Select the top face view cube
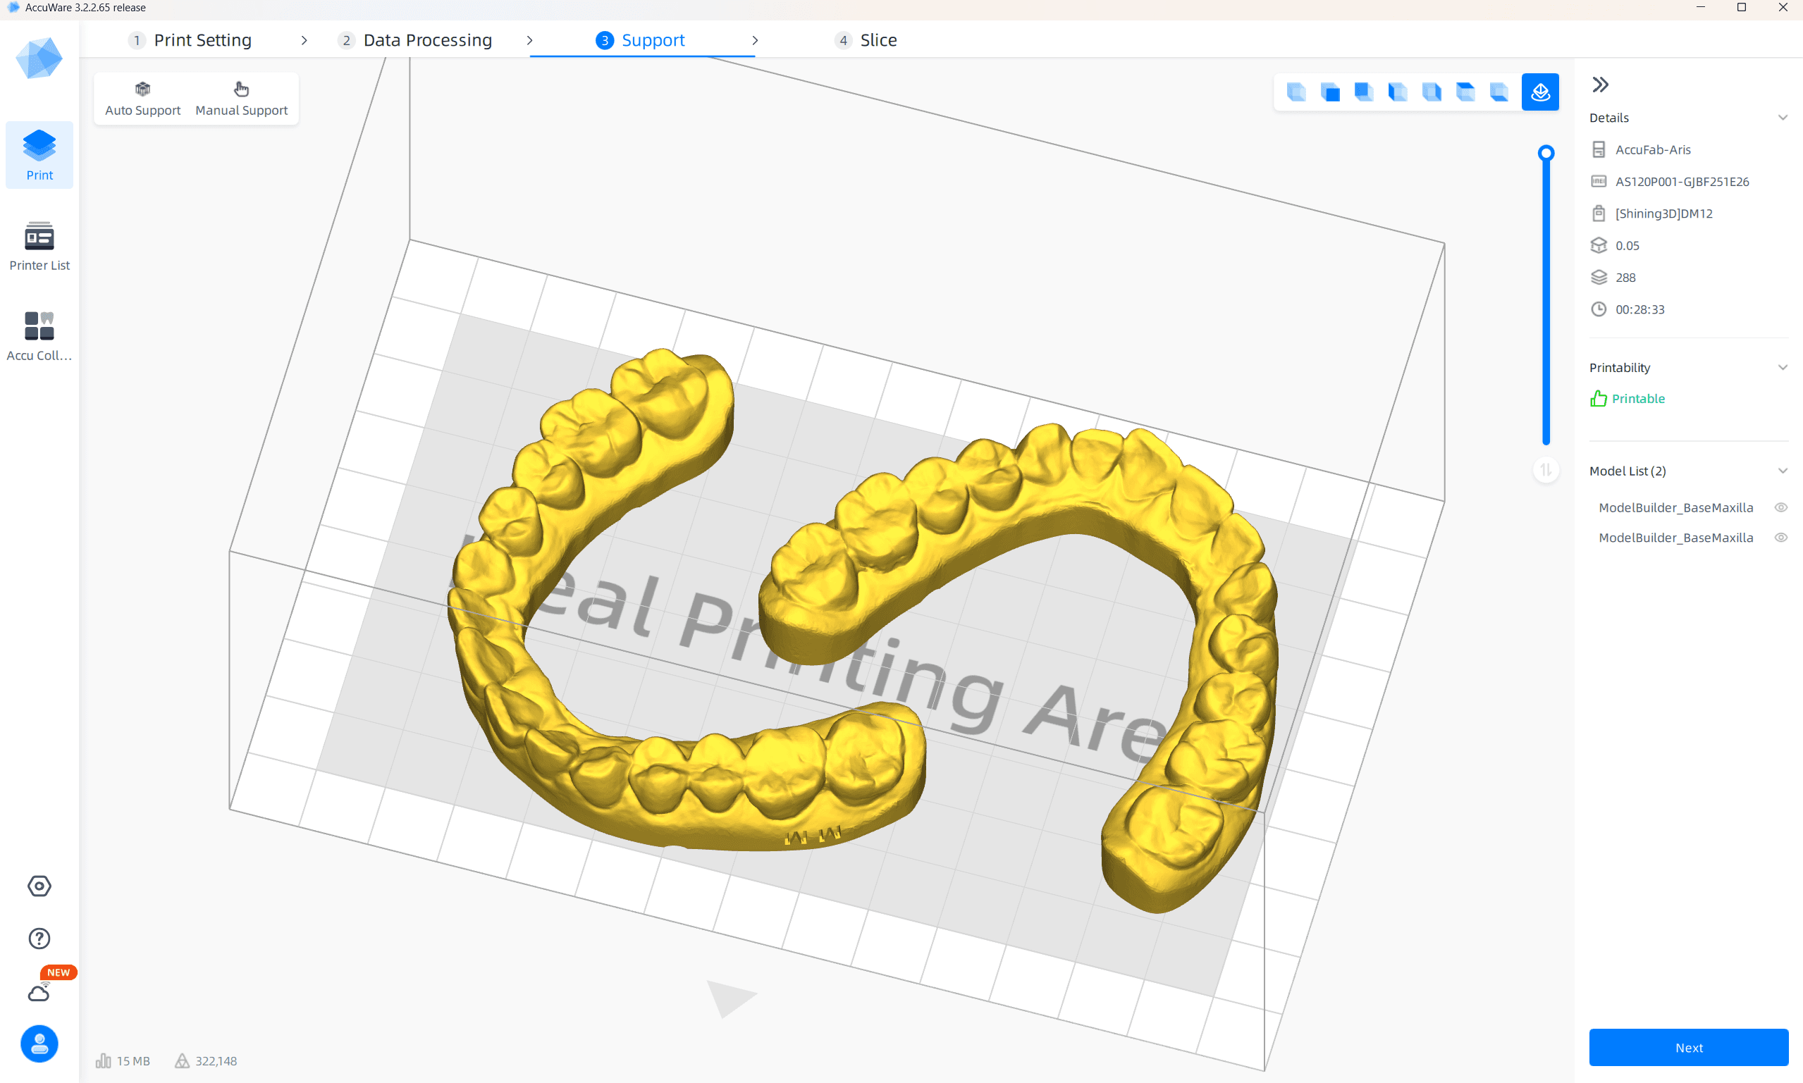The width and height of the screenshot is (1803, 1083). pos(1465,92)
